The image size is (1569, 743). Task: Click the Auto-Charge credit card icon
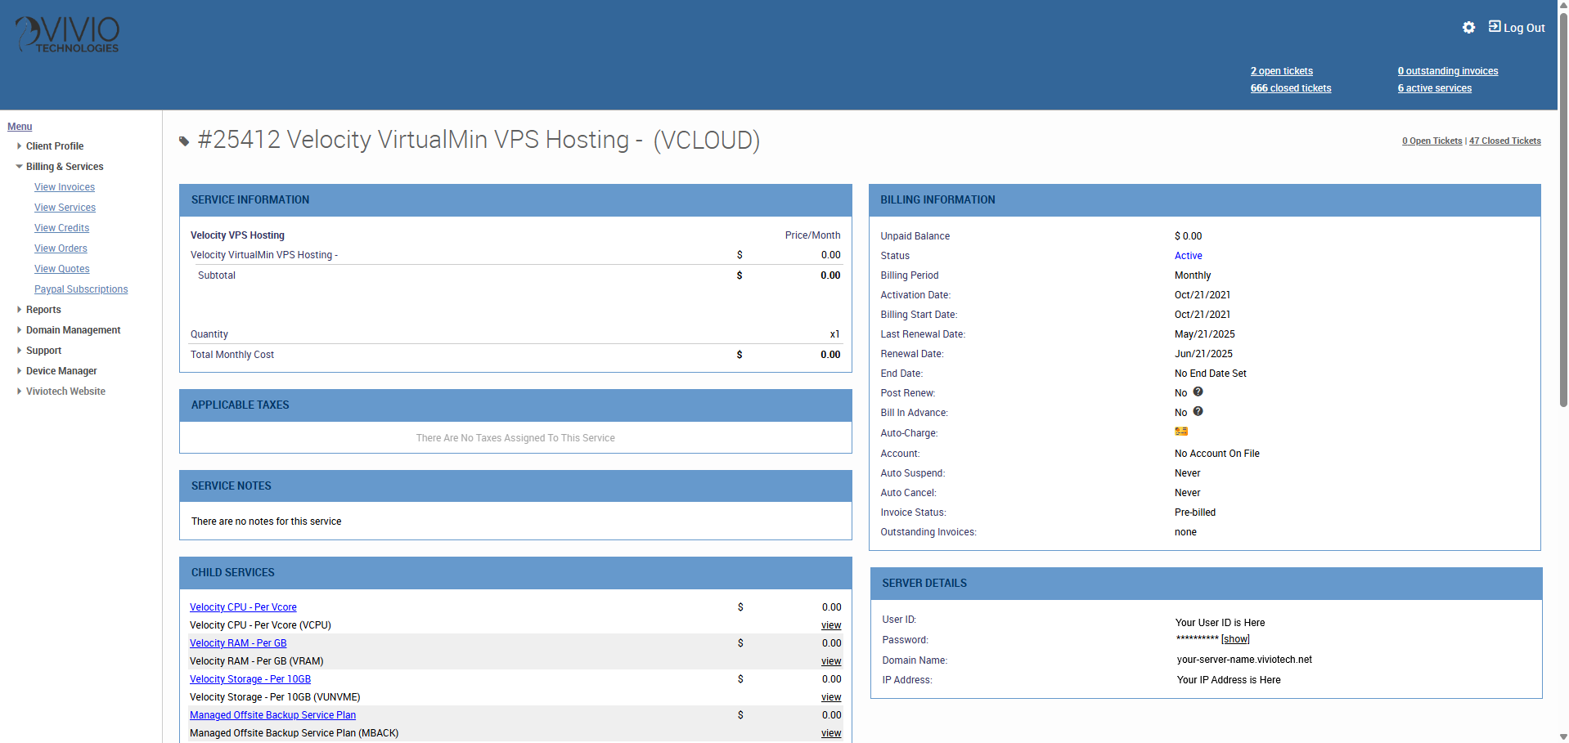tap(1180, 432)
